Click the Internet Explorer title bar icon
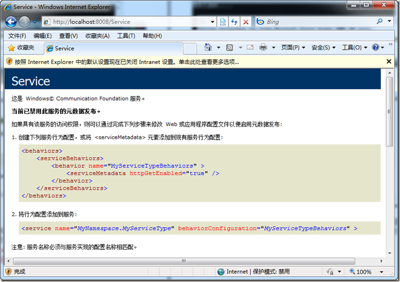 tap(8, 7)
